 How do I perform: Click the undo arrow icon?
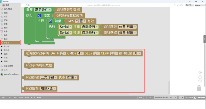(x=175, y=5)
